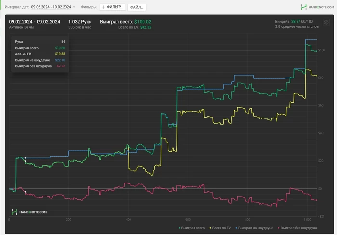Click the tooltip value $22.10 for showdown
This screenshot has width=337, height=235.
click(x=60, y=60)
